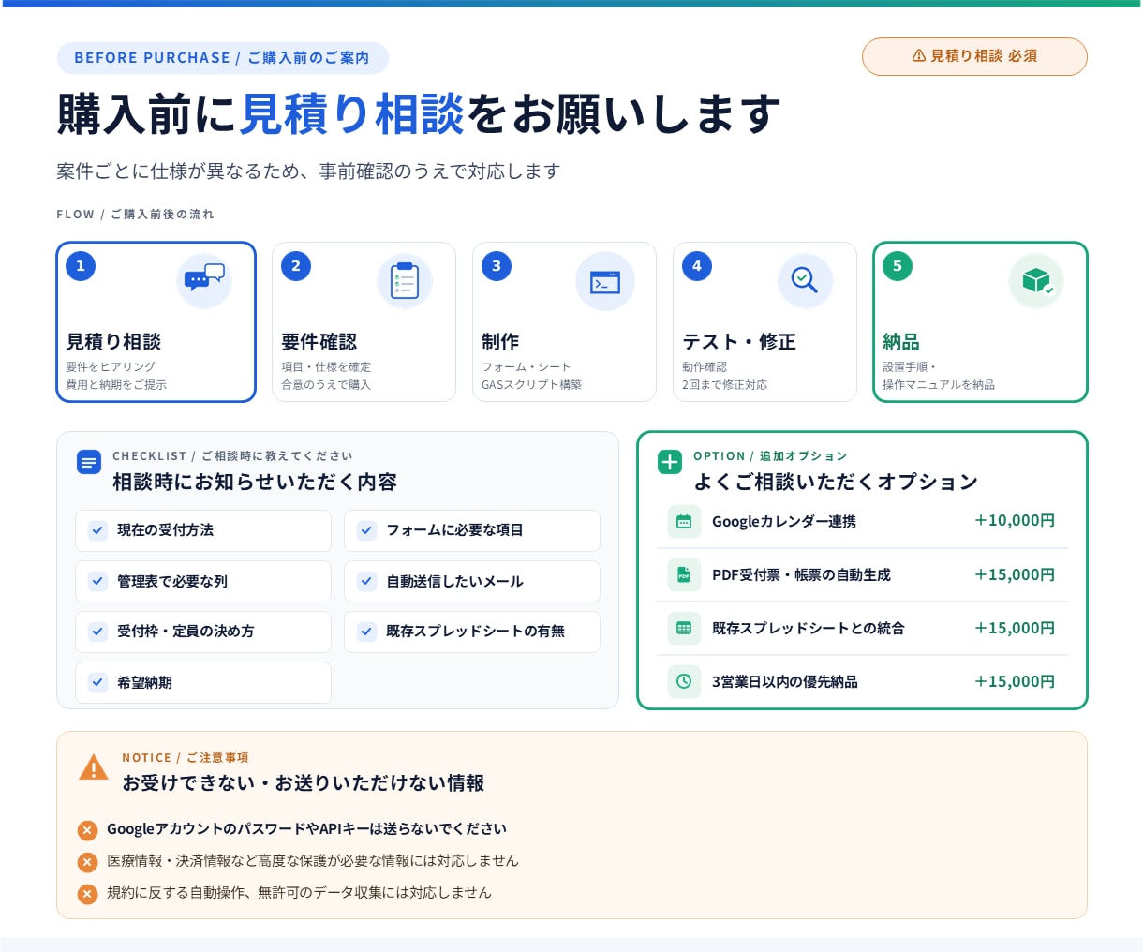
Task: Click the 2回まで修正対応 description text
Action: click(x=724, y=385)
